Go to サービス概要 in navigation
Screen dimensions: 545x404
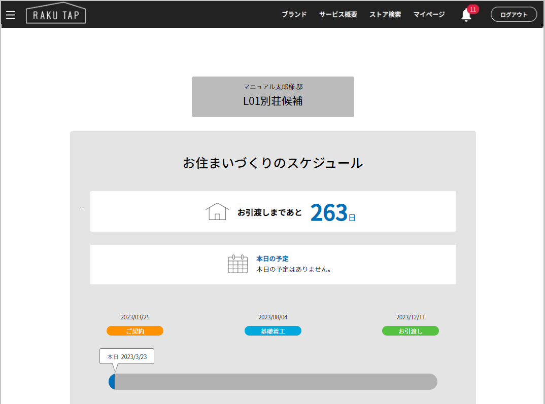[x=338, y=15]
